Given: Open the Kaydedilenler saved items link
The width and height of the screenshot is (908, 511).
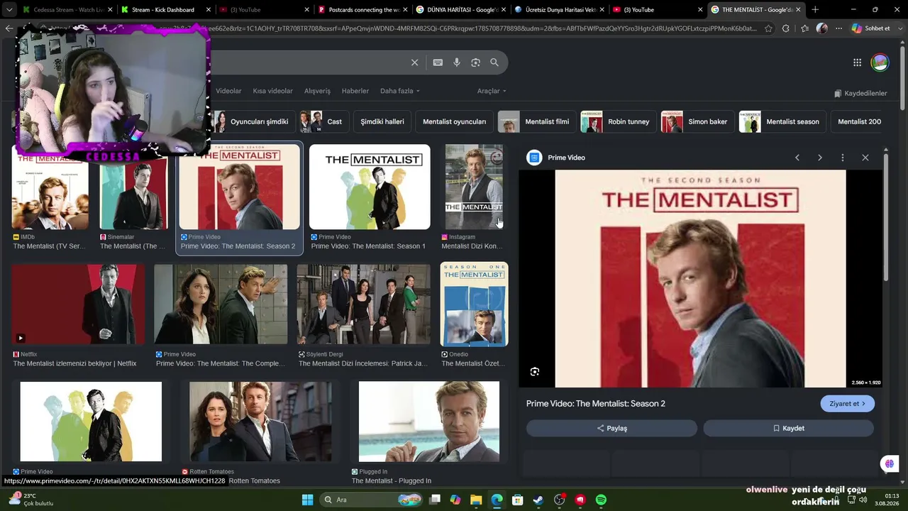Looking at the screenshot, I should click(x=860, y=93).
